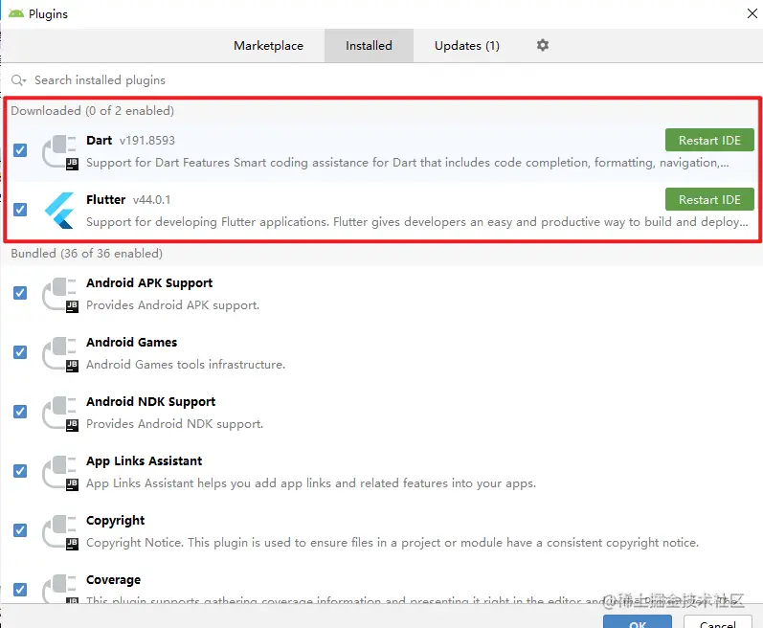Click the App Links Assistant description text
Viewport: 763px width, 628px height.
pyautogui.click(x=311, y=483)
